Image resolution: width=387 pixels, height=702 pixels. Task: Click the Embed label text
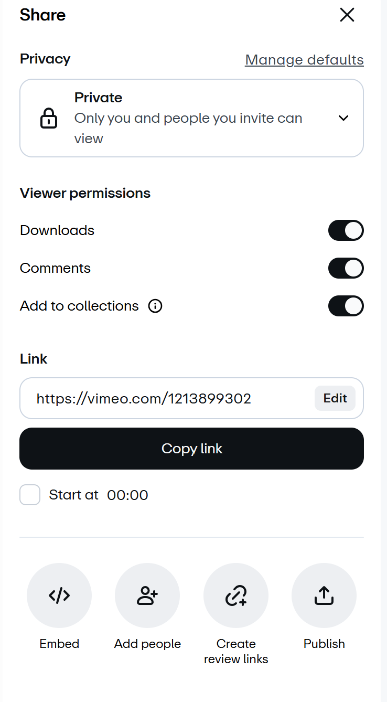pyautogui.click(x=59, y=644)
